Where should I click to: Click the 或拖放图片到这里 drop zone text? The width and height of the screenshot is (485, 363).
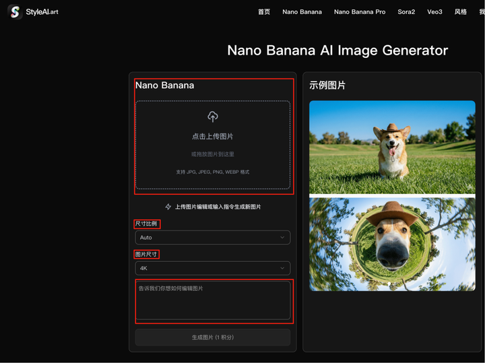(x=213, y=154)
